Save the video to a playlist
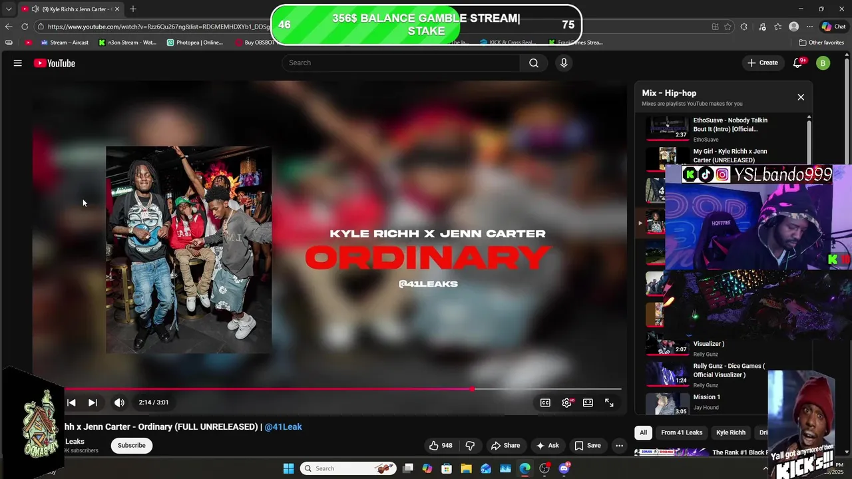The width and height of the screenshot is (852, 479). click(x=588, y=446)
